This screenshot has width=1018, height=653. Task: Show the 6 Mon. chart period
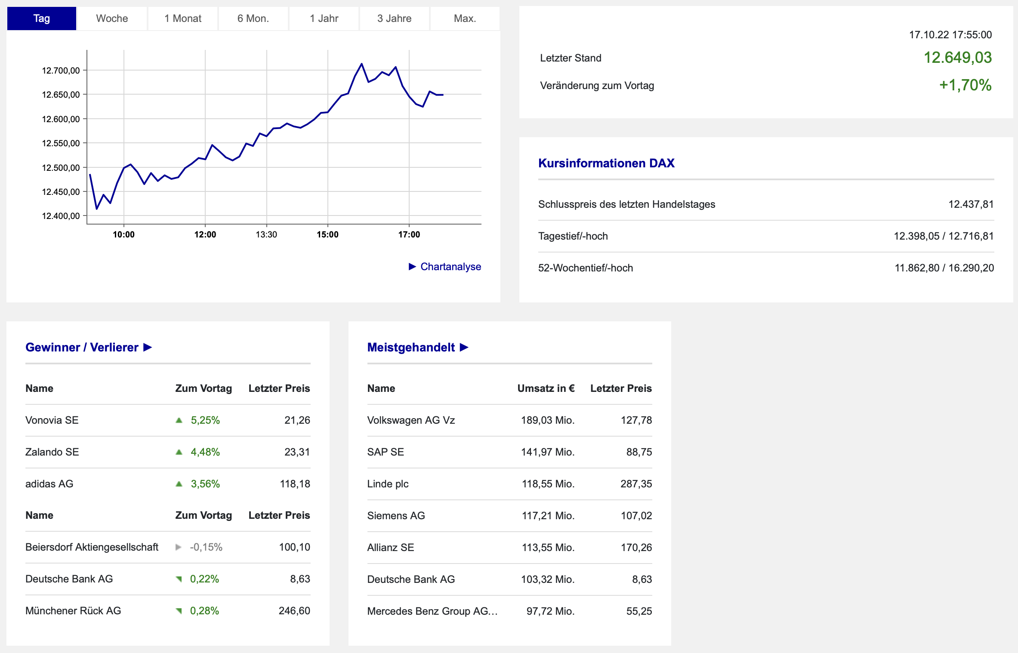pyautogui.click(x=253, y=18)
